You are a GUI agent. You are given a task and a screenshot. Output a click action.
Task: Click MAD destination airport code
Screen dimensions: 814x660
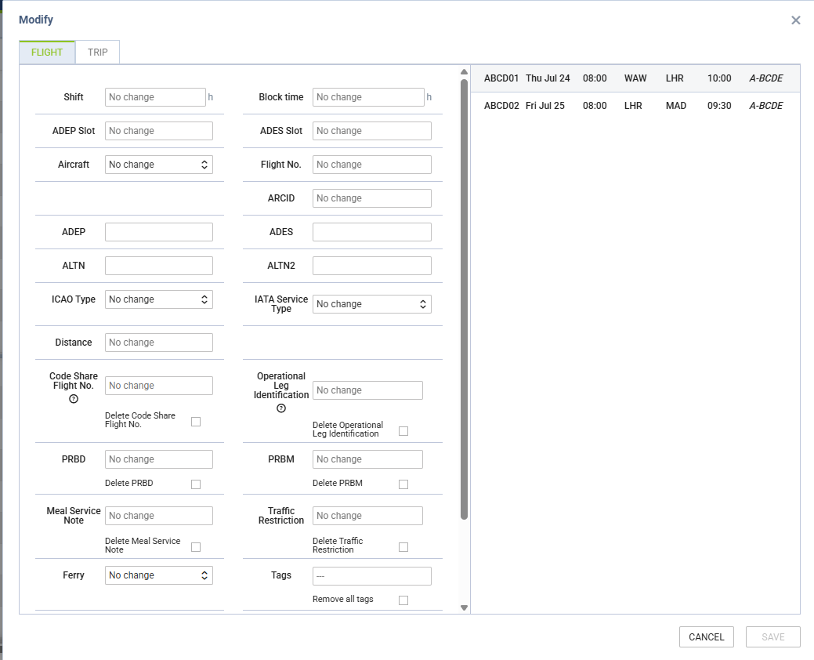(676, 106)
